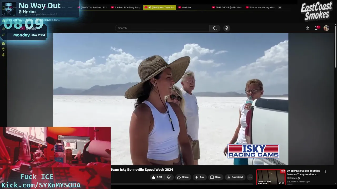Viewport: 337px width, 189px height.
Task: Open options for BBC News video suggestion
Action: (x=325, y=171)
